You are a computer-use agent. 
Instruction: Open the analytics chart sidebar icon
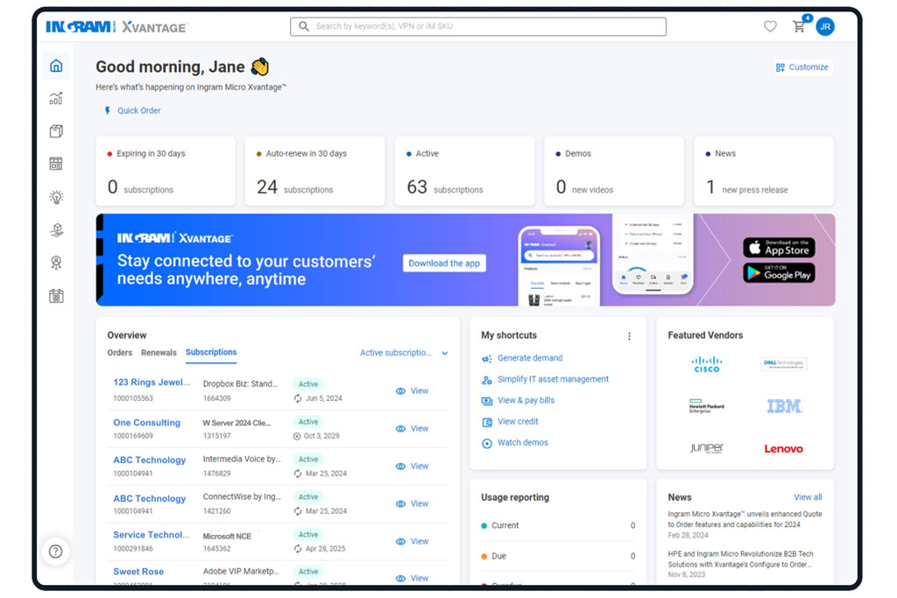[x=56, y=98]
